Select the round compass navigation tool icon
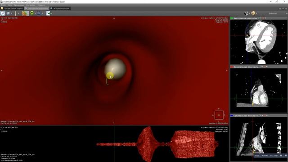Viewport: 288px width, 162px height. [x=3, y=13]
